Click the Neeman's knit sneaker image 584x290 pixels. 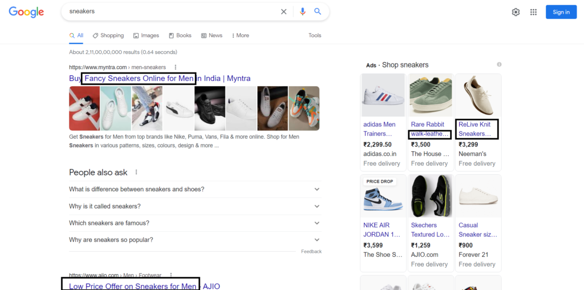pyautogui.click(x=478, y=95)
